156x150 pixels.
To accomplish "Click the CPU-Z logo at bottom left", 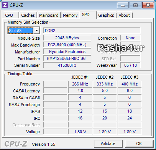I will coord(16,144).
